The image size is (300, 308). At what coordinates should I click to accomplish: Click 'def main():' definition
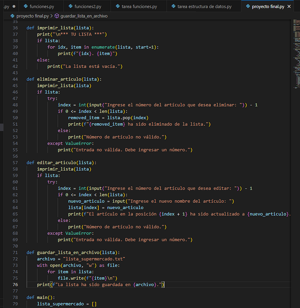coord(41,297)
